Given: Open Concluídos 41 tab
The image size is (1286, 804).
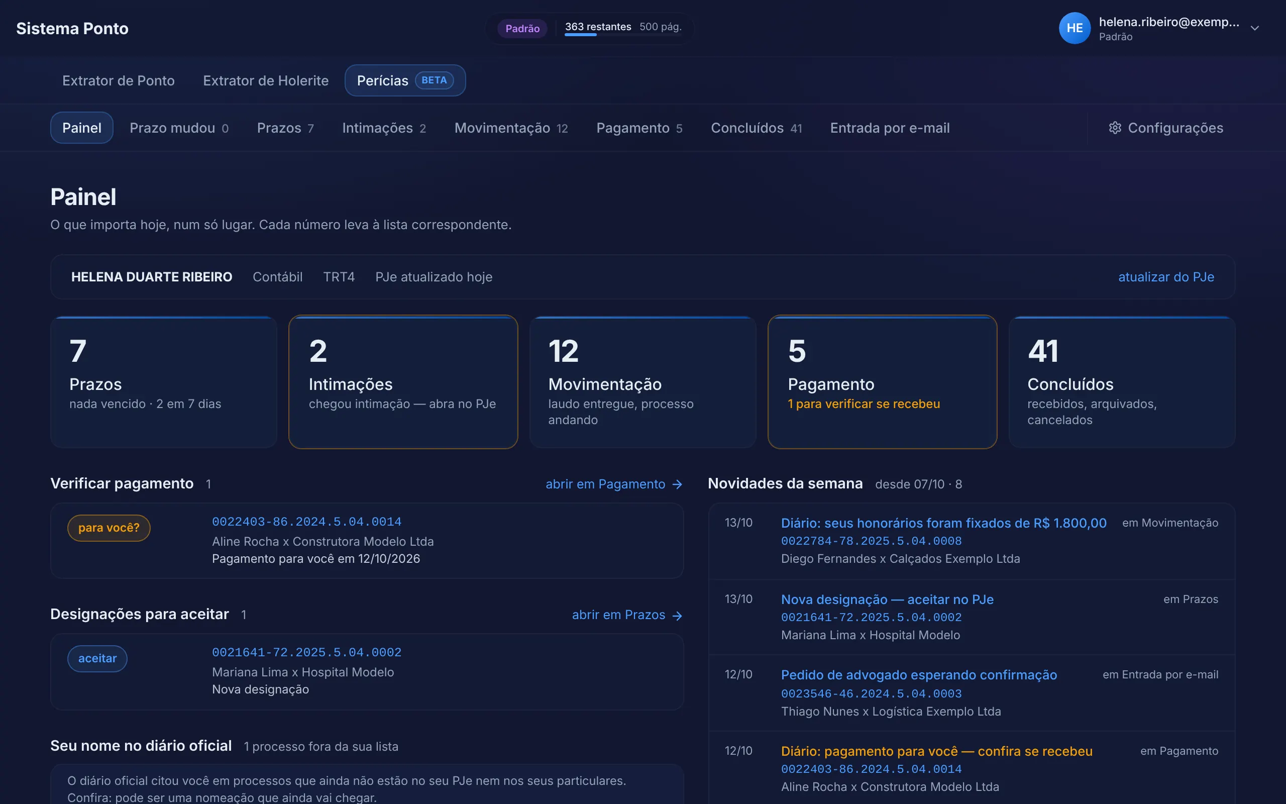Looking at the screenshot, I should click(756, 128).
